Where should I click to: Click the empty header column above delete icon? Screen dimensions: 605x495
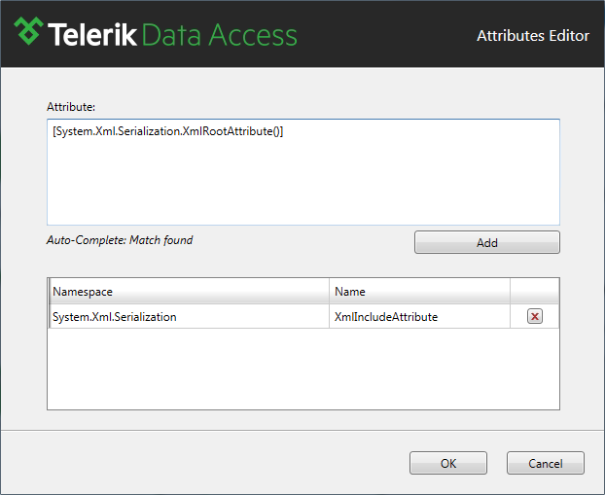[x=534, y=292]
